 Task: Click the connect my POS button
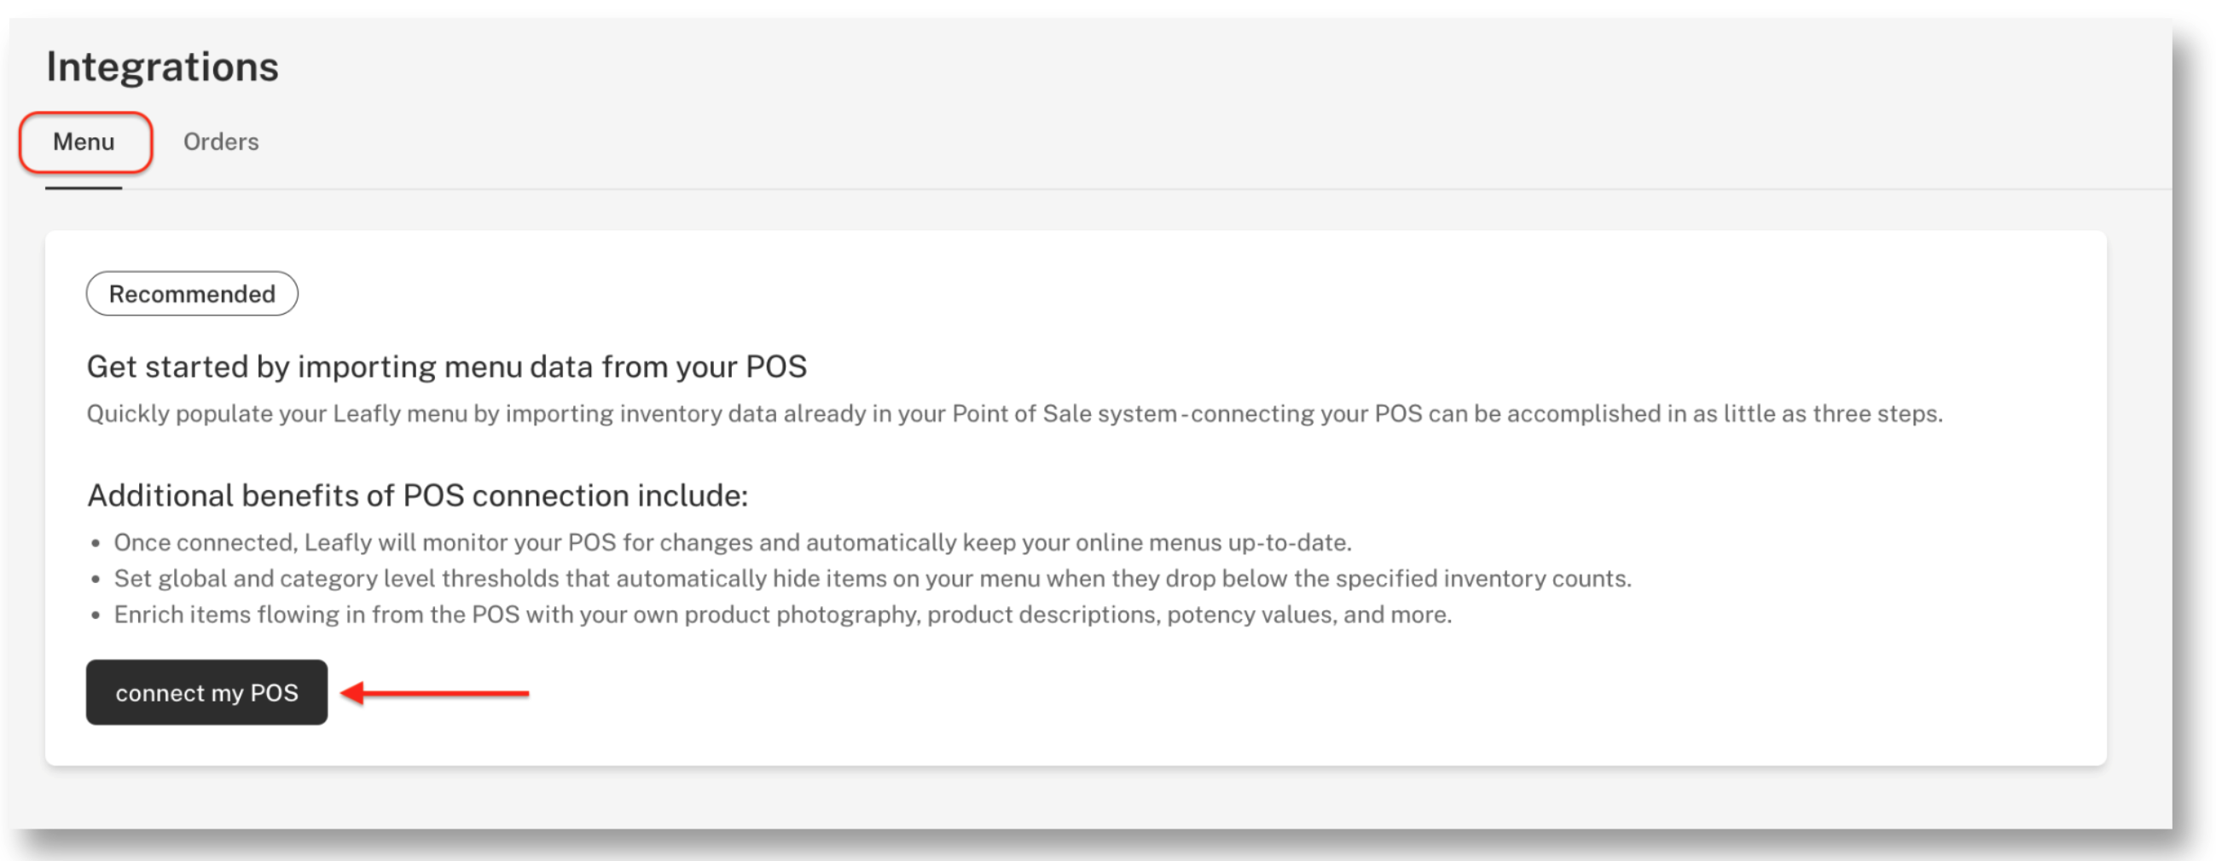point(206,692)
